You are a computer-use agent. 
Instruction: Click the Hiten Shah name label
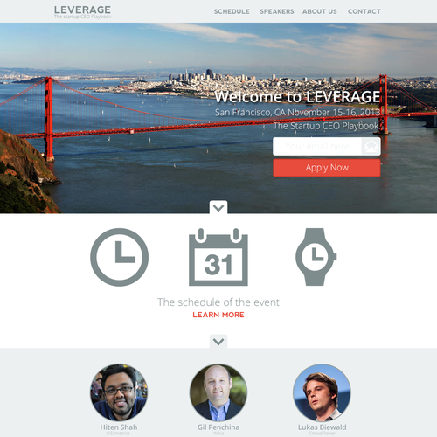119,427
